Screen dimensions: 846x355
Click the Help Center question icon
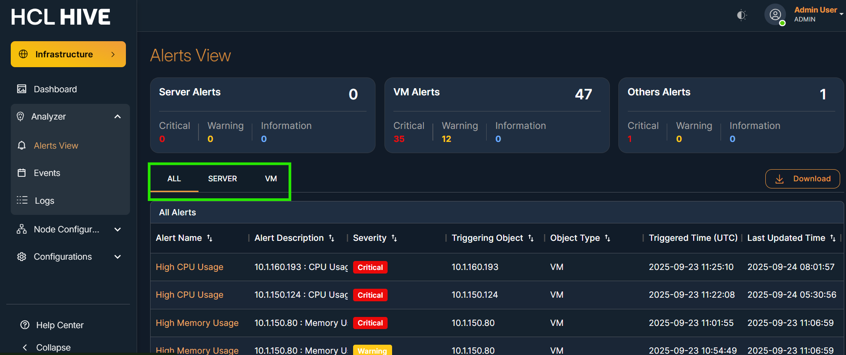(x=25, y=325)
